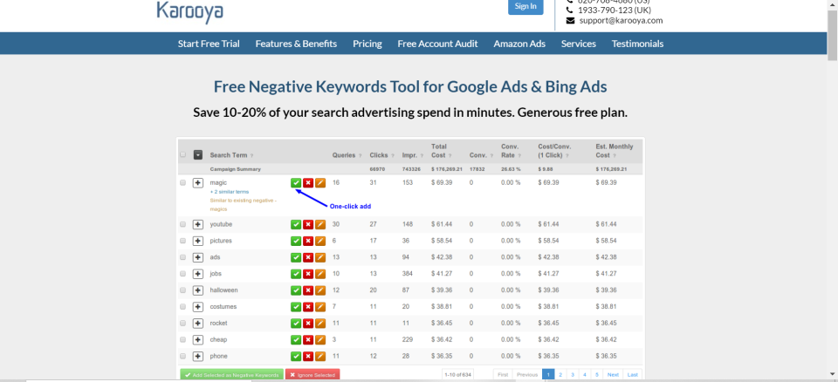Click the support email envelope icon
The image size is (838, 382).
(570, 21)
